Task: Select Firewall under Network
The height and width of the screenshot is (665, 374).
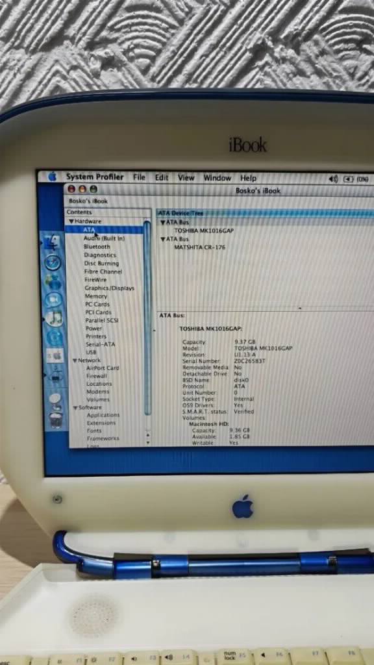Action: tap(97, 376)
